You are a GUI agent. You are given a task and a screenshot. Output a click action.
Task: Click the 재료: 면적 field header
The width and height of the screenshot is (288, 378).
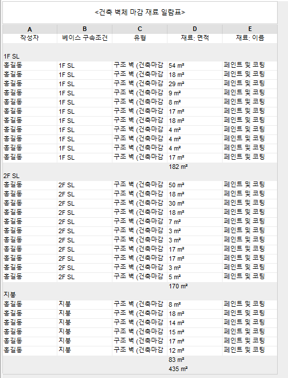pos(194,38)
